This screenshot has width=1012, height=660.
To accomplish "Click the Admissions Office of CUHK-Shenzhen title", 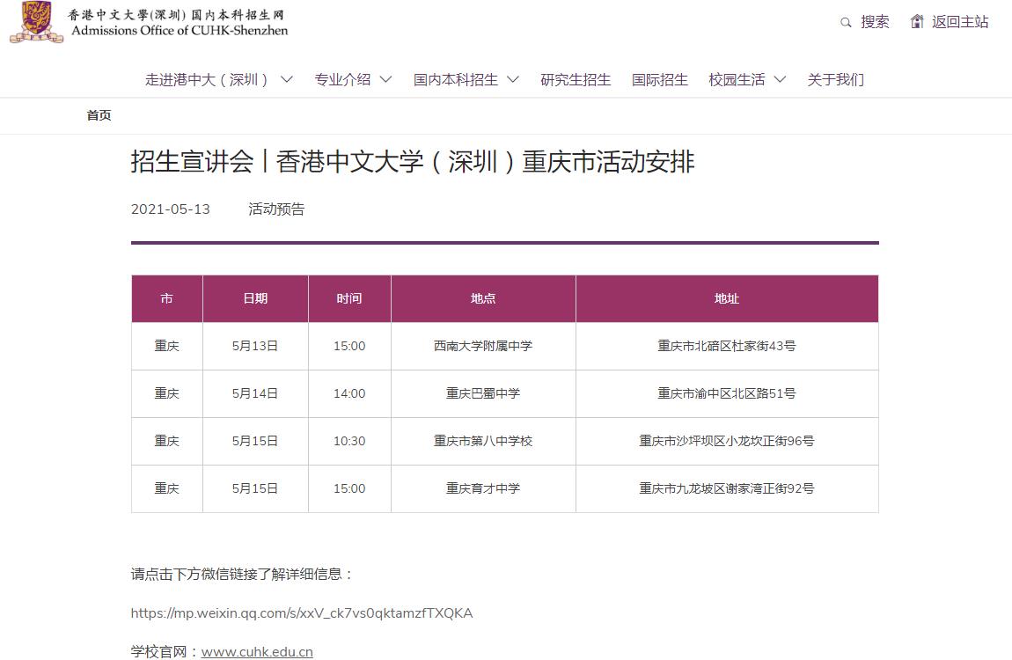I will [x=180, y=30].
